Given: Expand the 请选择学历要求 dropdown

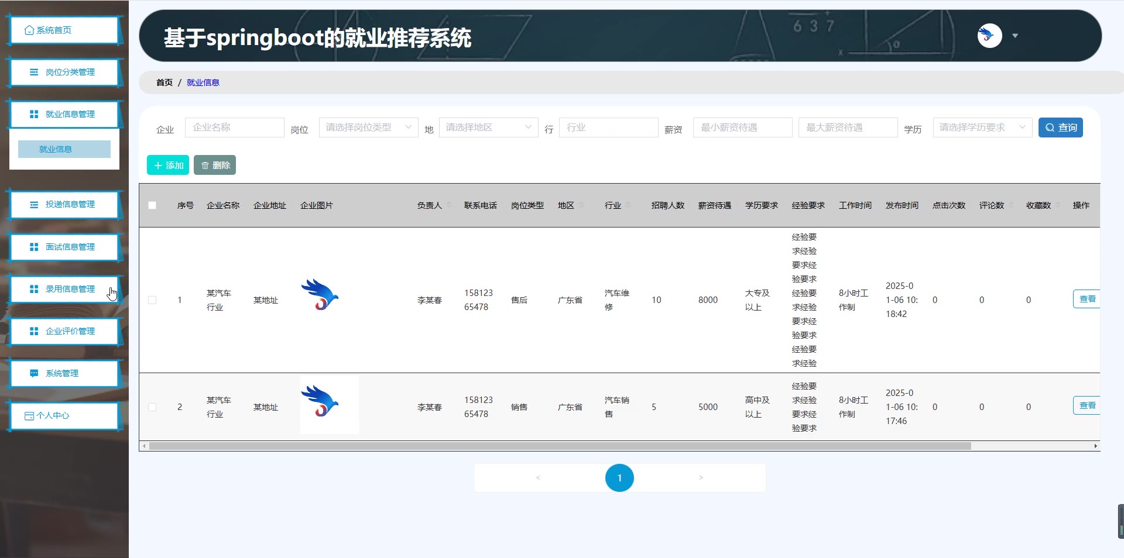Looking at the screenshot, I should pyautogui.click(x=982, y=128).
